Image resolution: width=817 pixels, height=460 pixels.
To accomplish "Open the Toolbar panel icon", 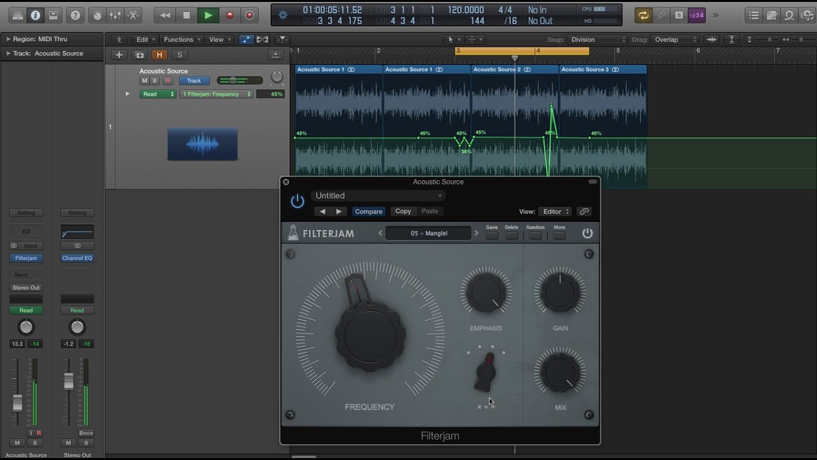I will (x=53, y=15).
